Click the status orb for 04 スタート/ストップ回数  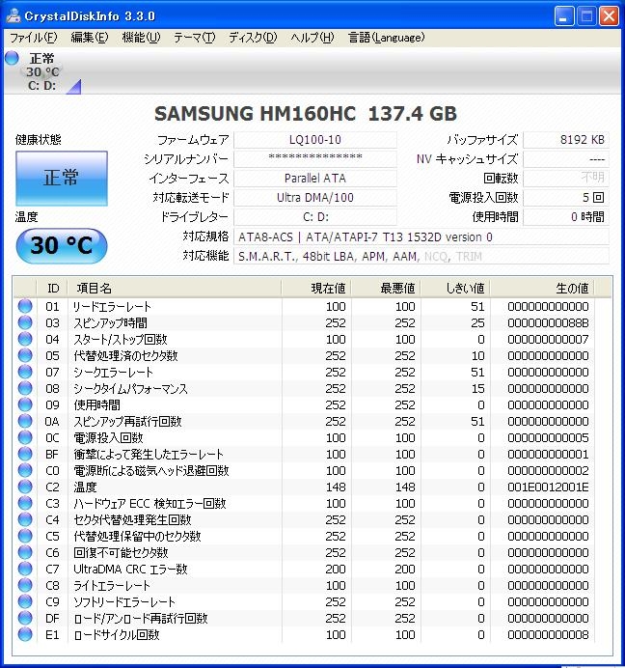[x=25, y=339]
